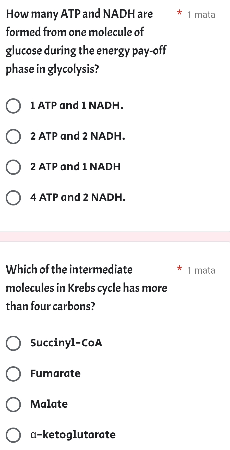Select the "2 ATP and 2 NADH" option

[x=14, y=137]
